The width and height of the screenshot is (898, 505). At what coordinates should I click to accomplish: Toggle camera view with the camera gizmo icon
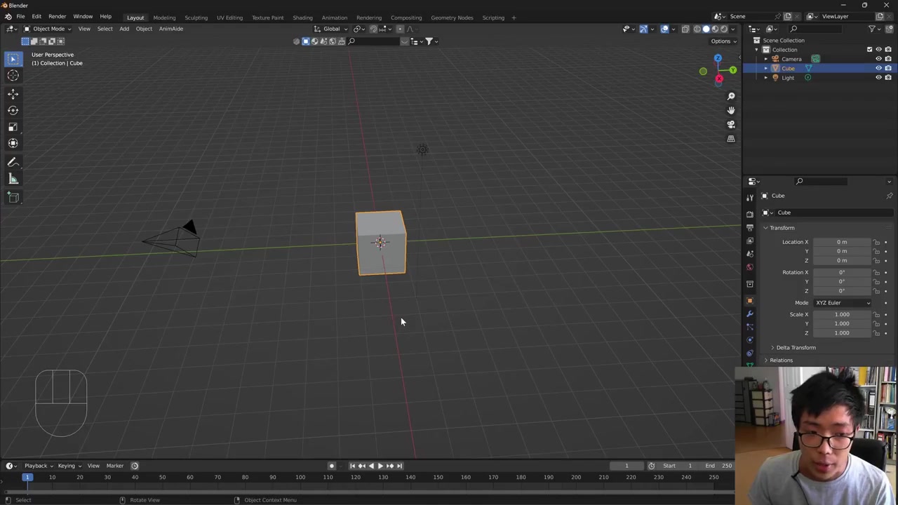point(731,124)
